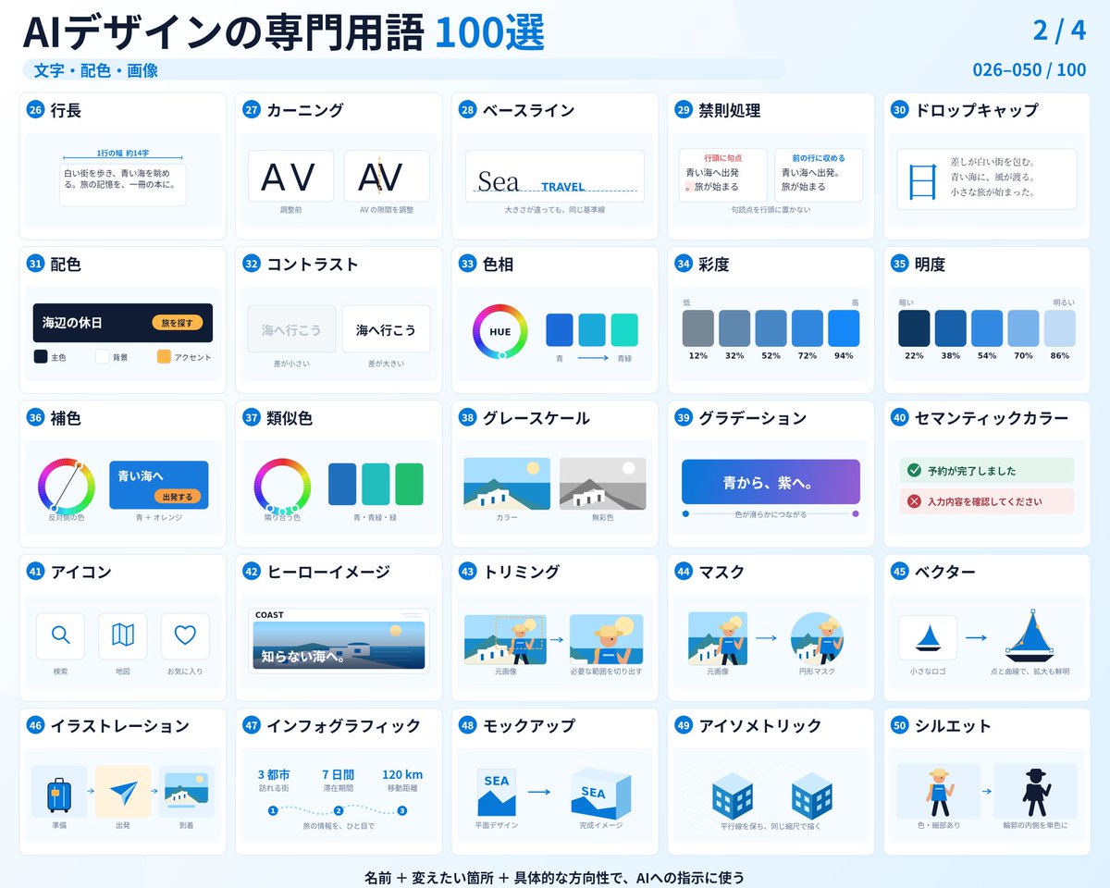Click the TRAVEL word on the baseline
Image resolution: width=1110 pixels, height=888 pixels.
click(x=563, y=186)
